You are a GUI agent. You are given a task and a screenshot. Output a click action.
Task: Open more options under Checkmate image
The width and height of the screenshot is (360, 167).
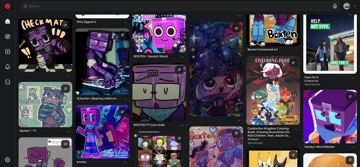(68, 76)
